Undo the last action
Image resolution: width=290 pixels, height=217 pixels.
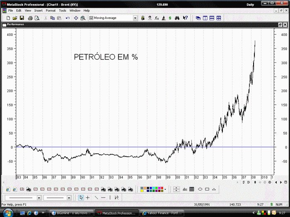pyautogui.click(x=68, y=18)
